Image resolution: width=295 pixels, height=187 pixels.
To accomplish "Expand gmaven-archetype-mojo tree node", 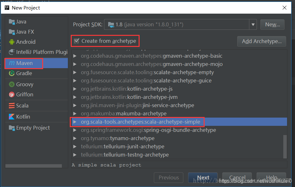I will point(75,64).
